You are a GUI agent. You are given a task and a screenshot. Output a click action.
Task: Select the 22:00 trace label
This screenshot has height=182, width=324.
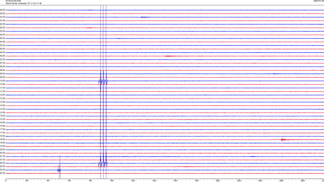(x=2, y=163)
